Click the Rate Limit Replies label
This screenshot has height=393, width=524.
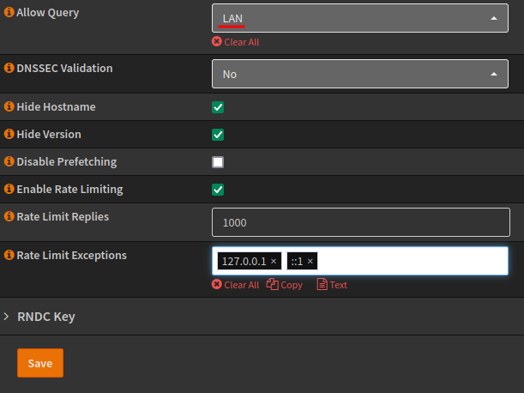tap(63, 217)
